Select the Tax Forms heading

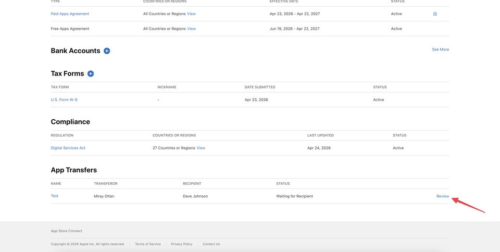(67, 73)
